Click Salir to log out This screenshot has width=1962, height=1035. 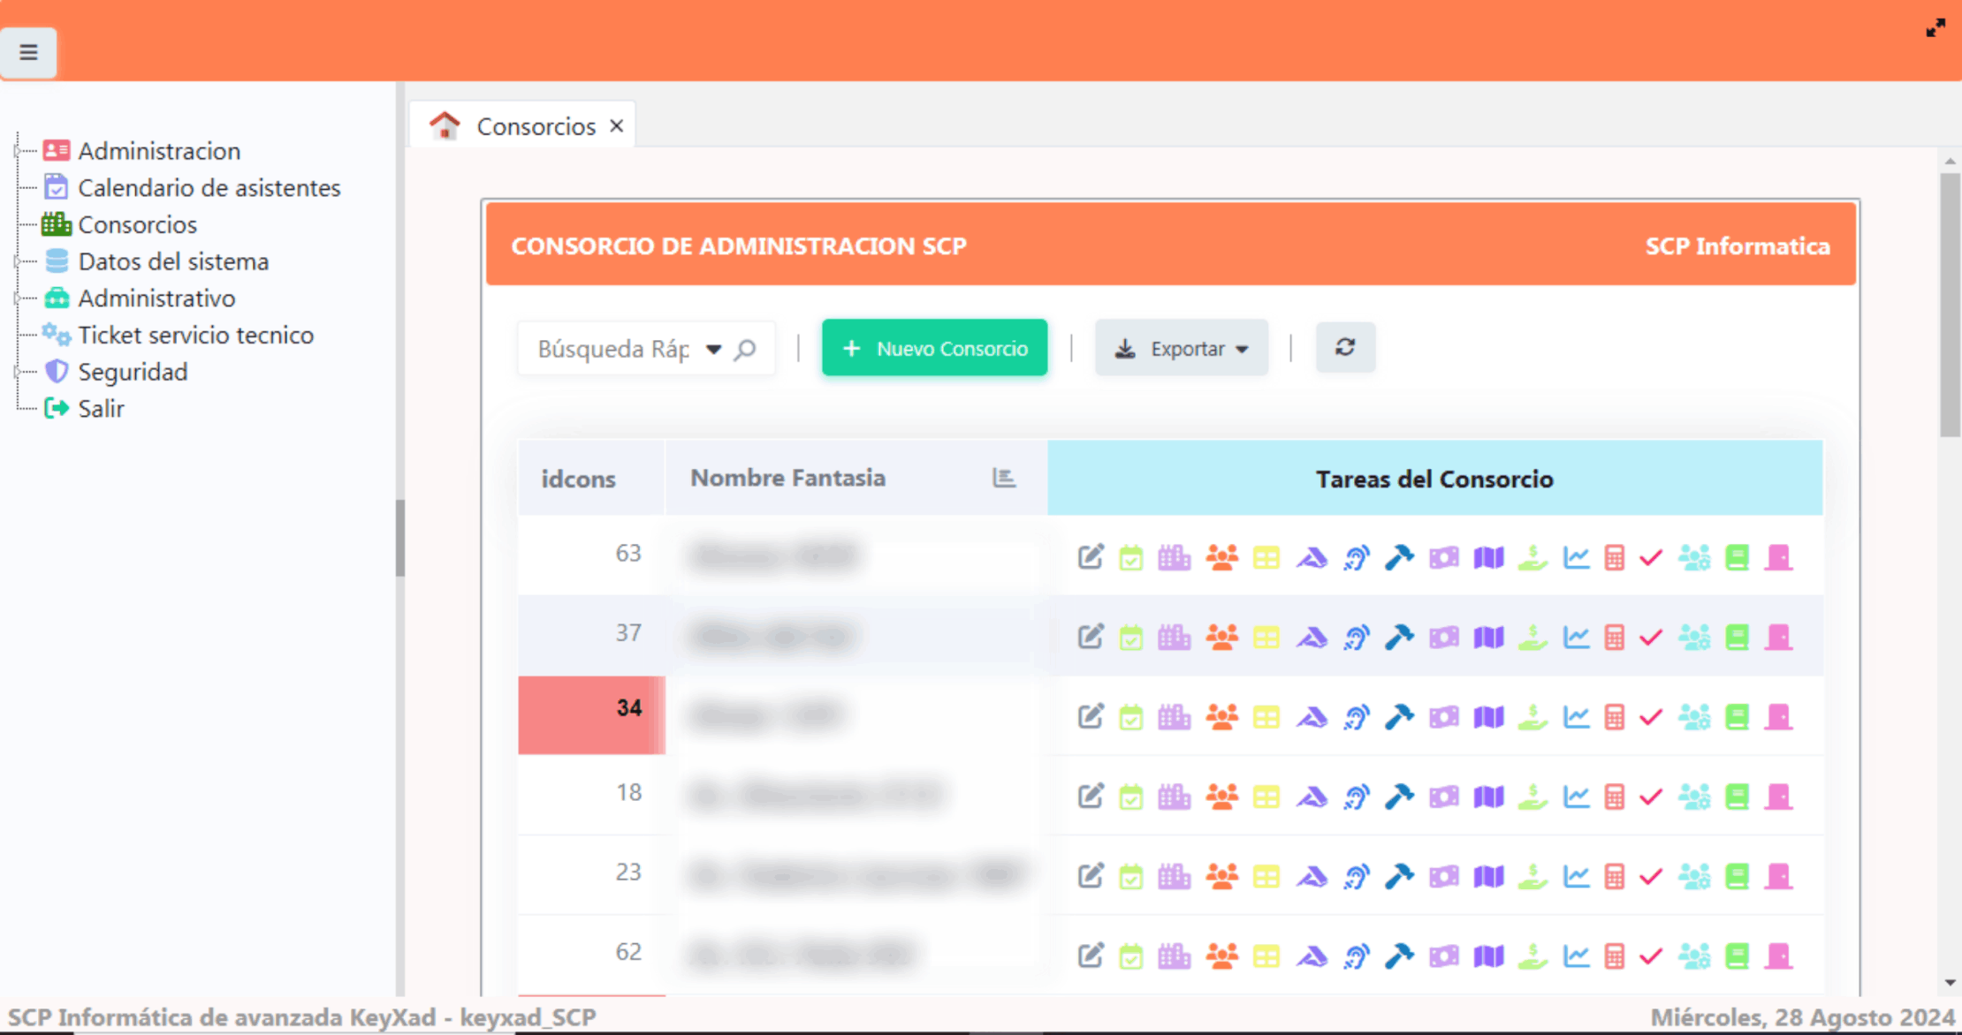click(101, 409)
